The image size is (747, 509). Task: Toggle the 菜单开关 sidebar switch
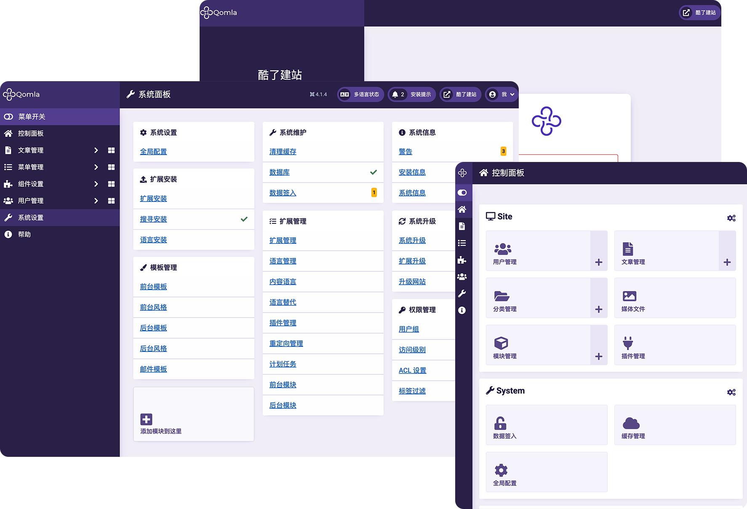coord(9,117)
